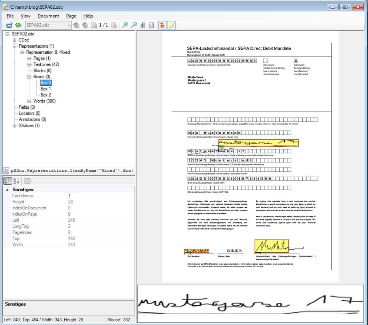
Task: Switch property grid to categorized view
Action: coord(8,181)
